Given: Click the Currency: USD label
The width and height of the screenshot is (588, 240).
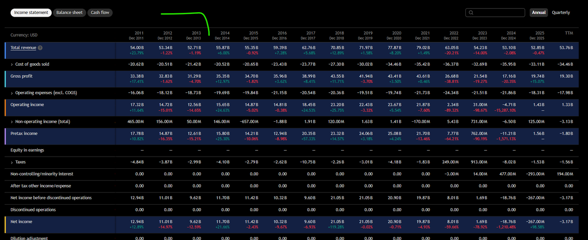Looking at the screenshot, I should 24,35.
